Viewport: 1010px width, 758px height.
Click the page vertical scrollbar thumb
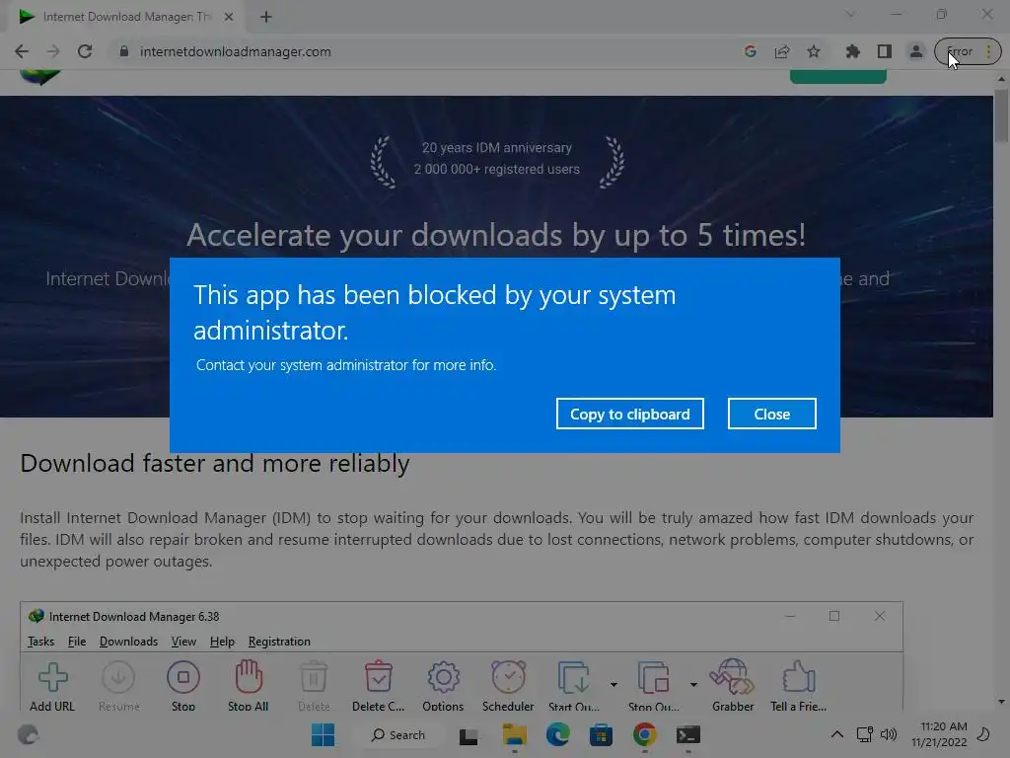(1001, 116)
